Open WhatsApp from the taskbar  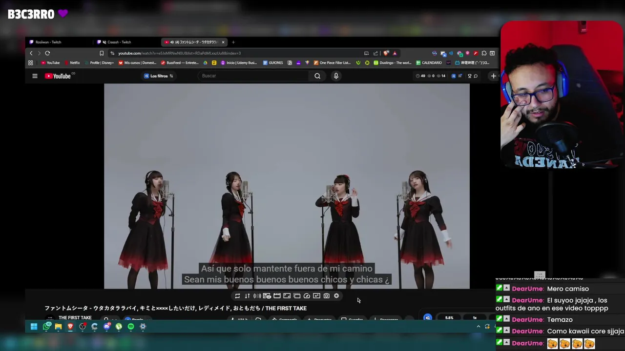click(46, 326)
